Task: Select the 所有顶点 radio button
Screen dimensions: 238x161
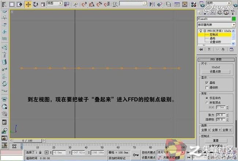Action: pos(207,103)
